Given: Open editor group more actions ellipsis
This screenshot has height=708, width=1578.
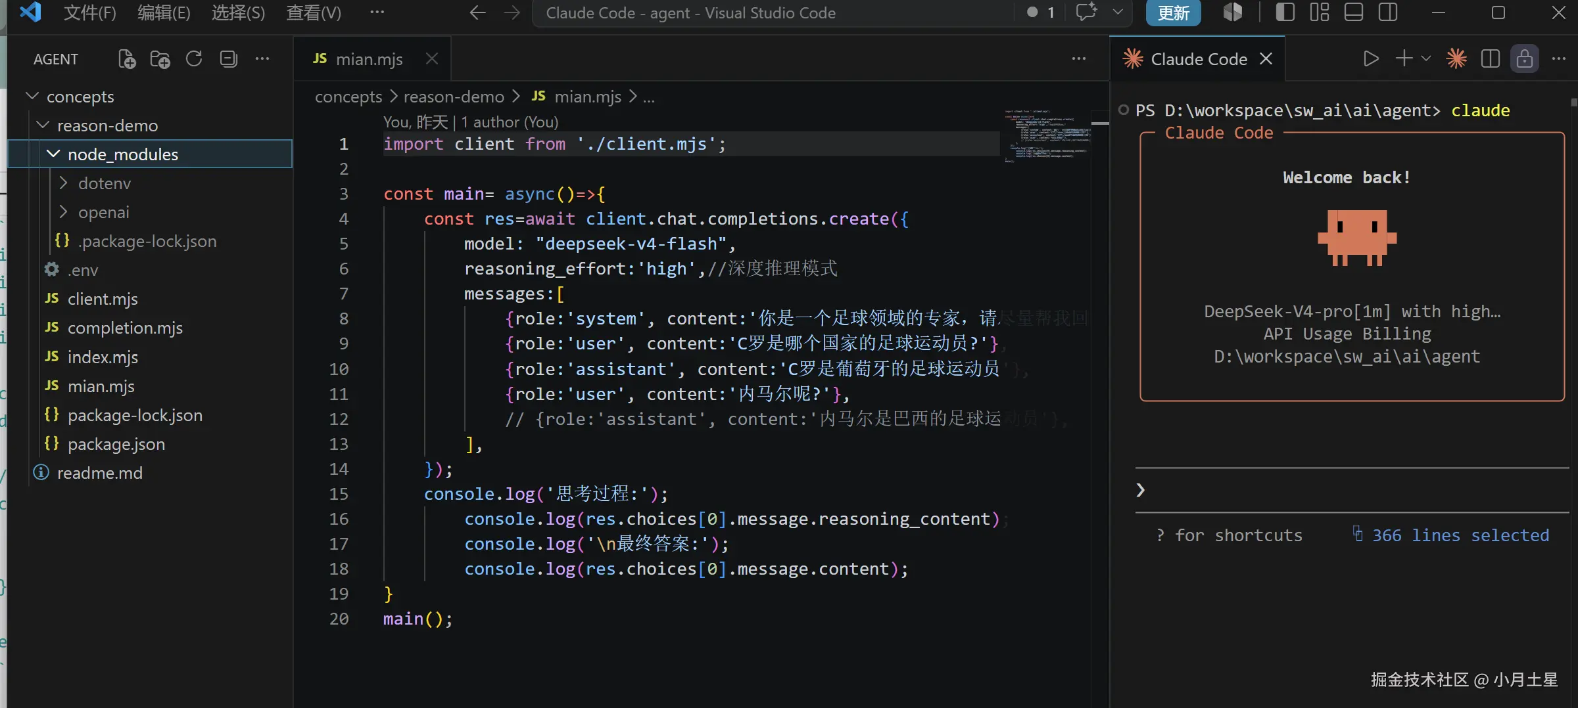Looking at the screenshot, I should (x=1079, y=58).
